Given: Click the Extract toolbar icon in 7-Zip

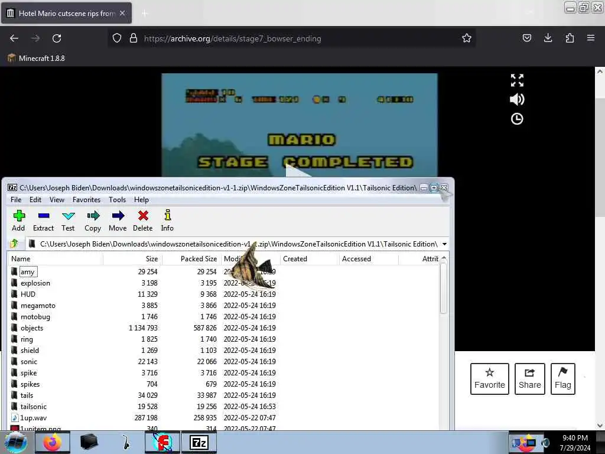Looking at the screenshot, I should (x=43, y=220).
